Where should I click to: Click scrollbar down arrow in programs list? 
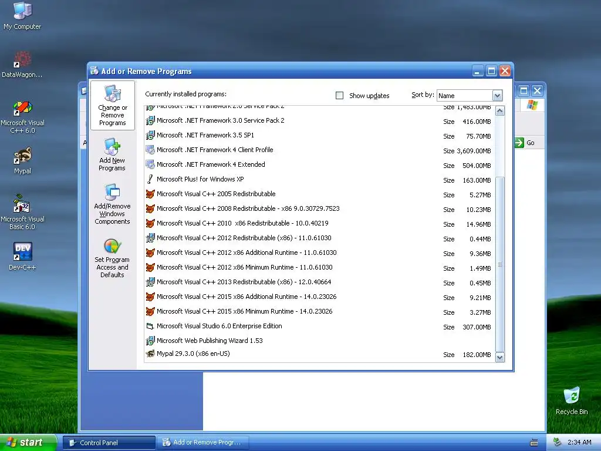tap(500, 358)
